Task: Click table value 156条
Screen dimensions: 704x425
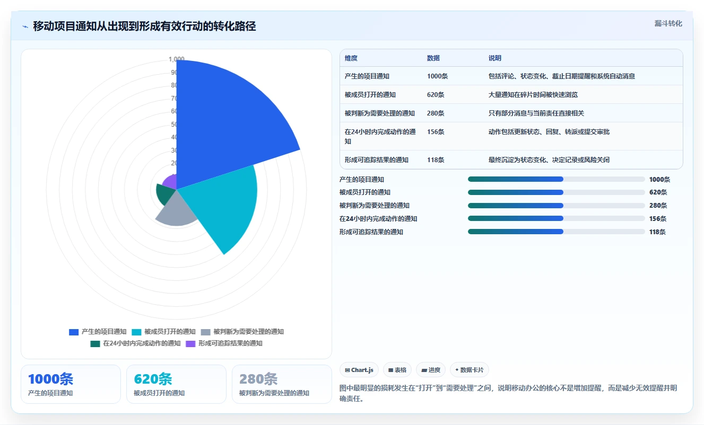Action: point(436,132)
